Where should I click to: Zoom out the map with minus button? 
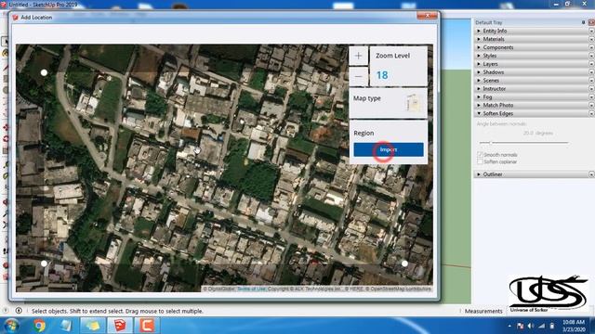[x=358, y=76]
